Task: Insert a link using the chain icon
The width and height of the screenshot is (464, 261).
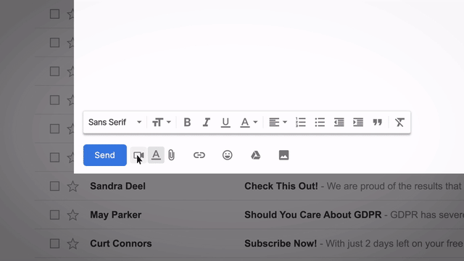Action: coord(199,155)
